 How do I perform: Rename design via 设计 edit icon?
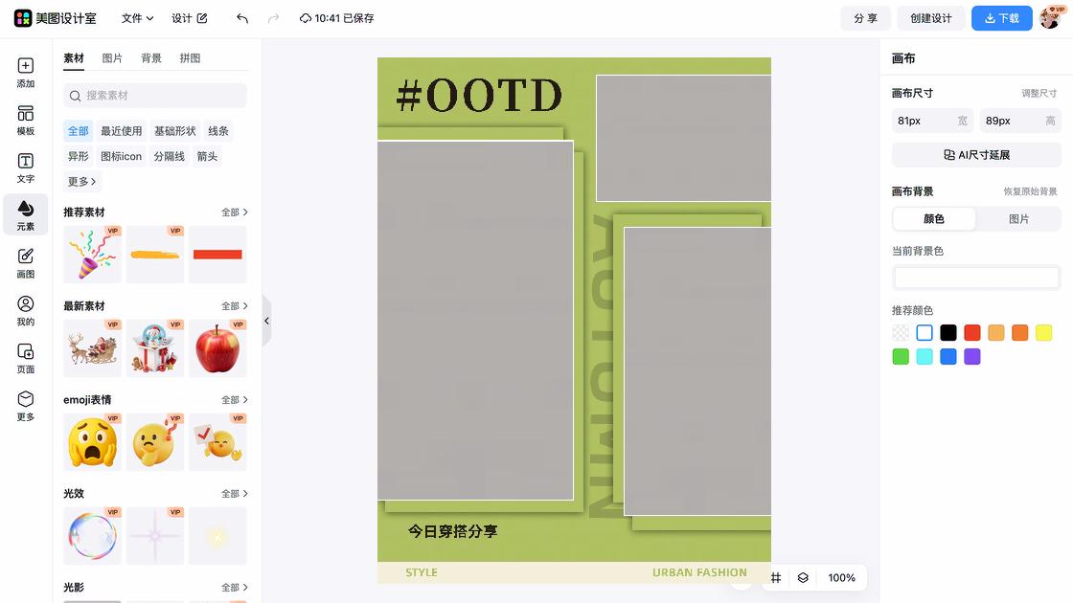[x=202, y=18]
